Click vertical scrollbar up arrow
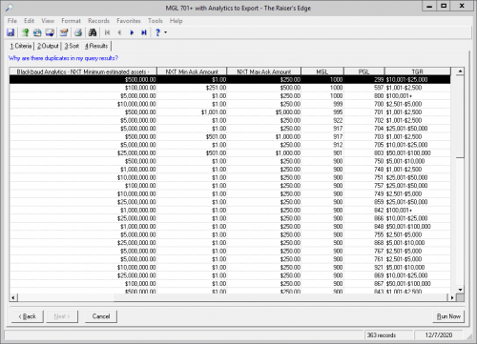The height and width of the screenshot is (344, 477). coord(460,71)
